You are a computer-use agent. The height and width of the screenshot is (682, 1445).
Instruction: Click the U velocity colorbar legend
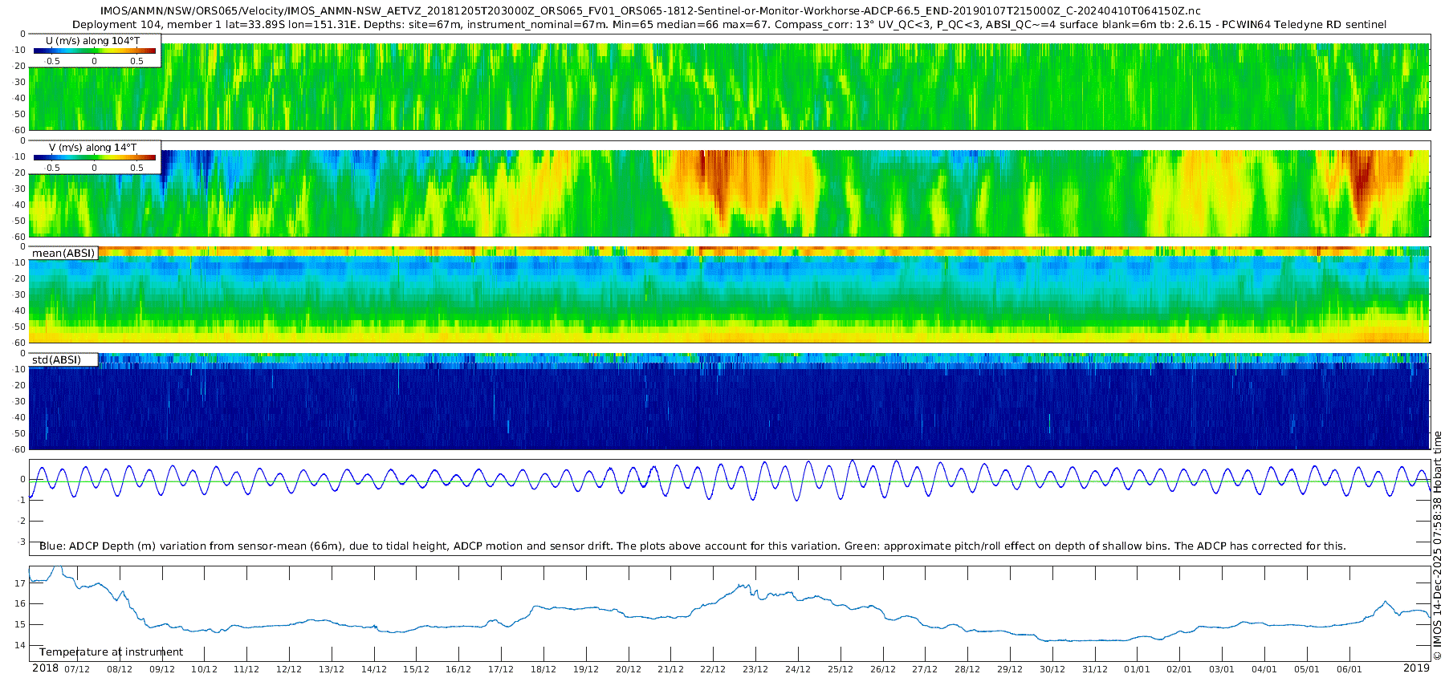coord(95,51)
